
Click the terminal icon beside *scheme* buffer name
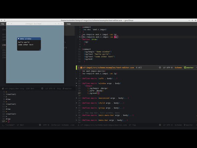3,125
